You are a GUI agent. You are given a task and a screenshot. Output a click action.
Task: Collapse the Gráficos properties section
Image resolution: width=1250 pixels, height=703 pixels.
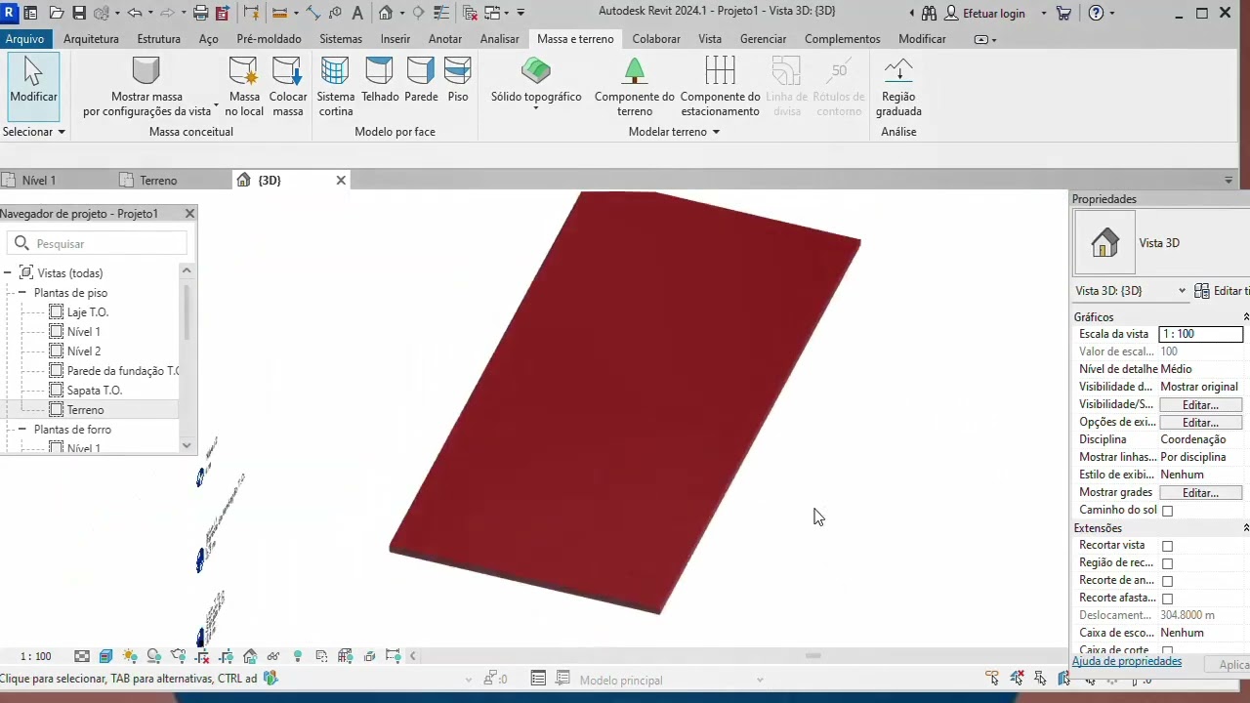pos(1245,317)
